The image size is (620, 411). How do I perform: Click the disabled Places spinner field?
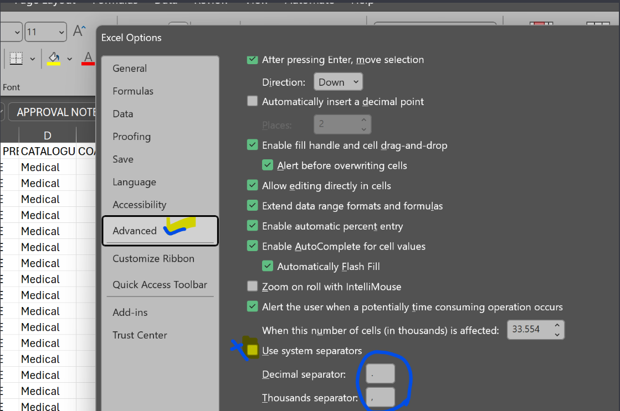point(342,124)
